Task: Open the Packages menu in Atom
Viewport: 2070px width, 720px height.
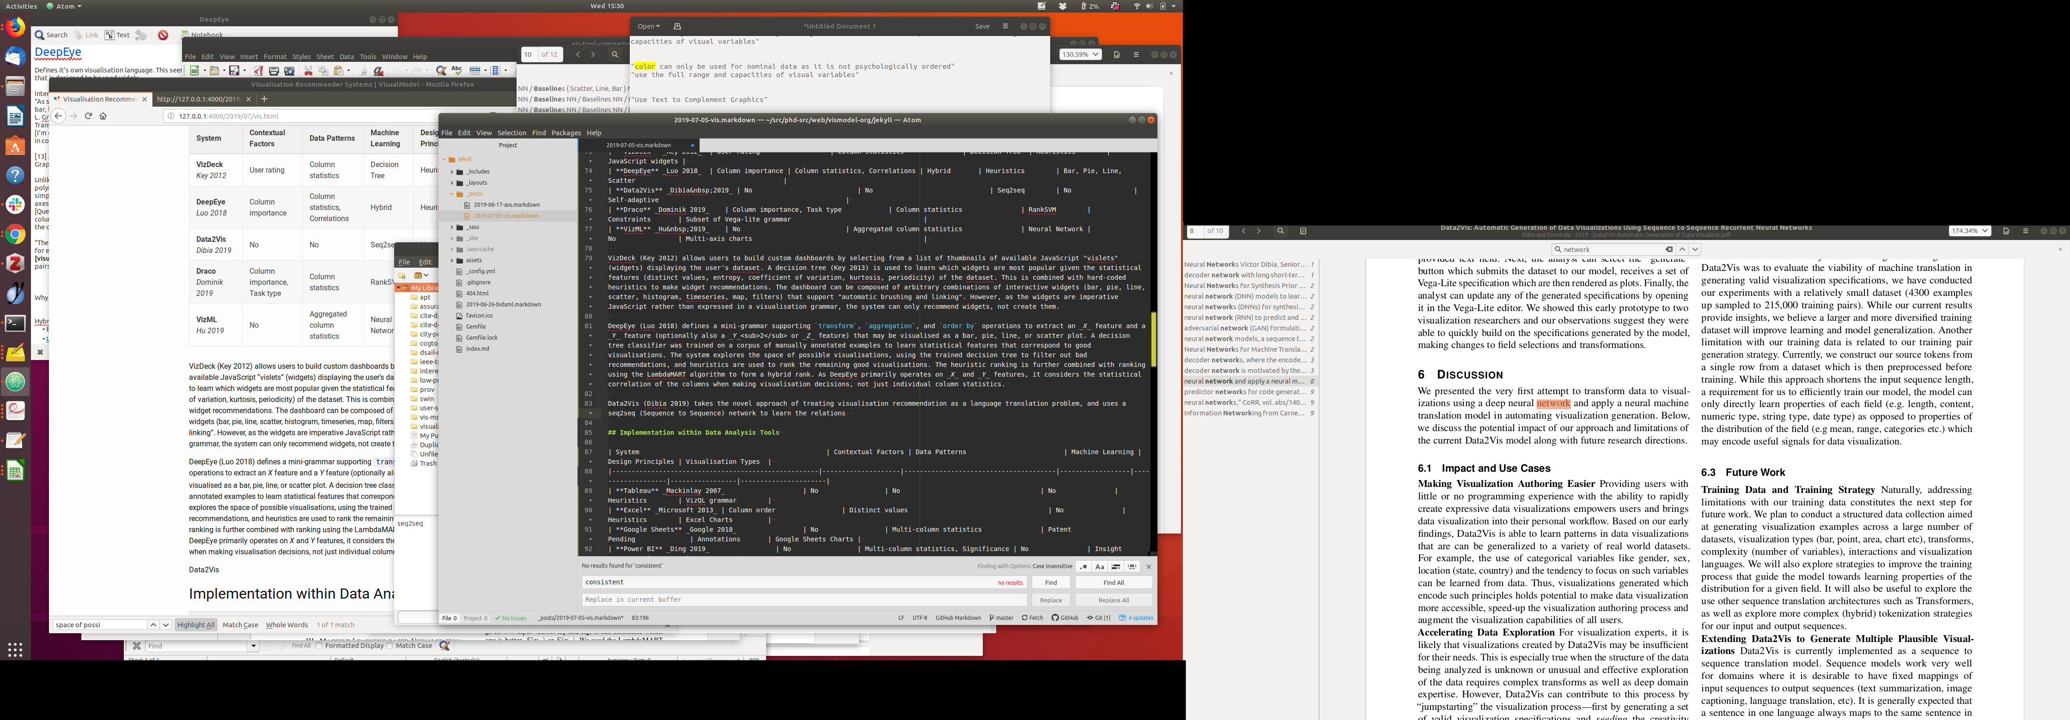Action: pos(566,133)
